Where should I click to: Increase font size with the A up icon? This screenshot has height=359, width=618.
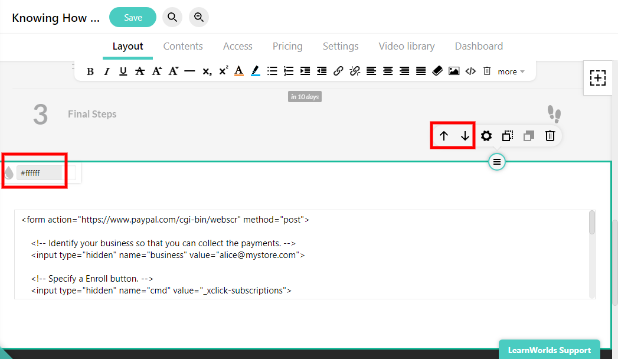point(157,71)
